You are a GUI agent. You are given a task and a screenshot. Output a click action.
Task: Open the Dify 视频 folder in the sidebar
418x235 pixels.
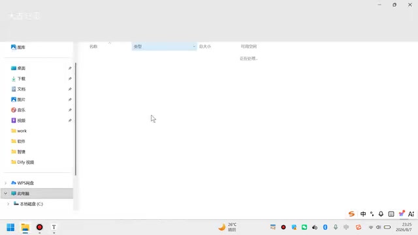pyautogui.click(x=23, y=162)
